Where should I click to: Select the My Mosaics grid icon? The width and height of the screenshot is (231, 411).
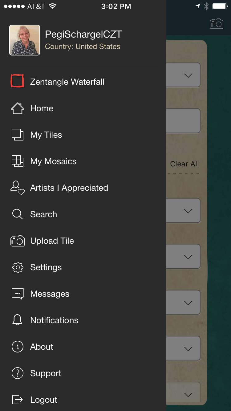point(17,161)
